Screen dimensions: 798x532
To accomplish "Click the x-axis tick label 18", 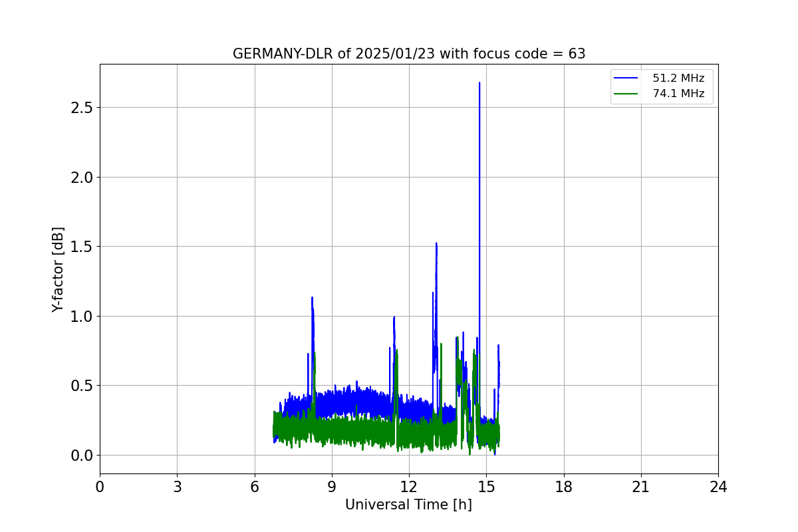I will (x=564, y=487).
